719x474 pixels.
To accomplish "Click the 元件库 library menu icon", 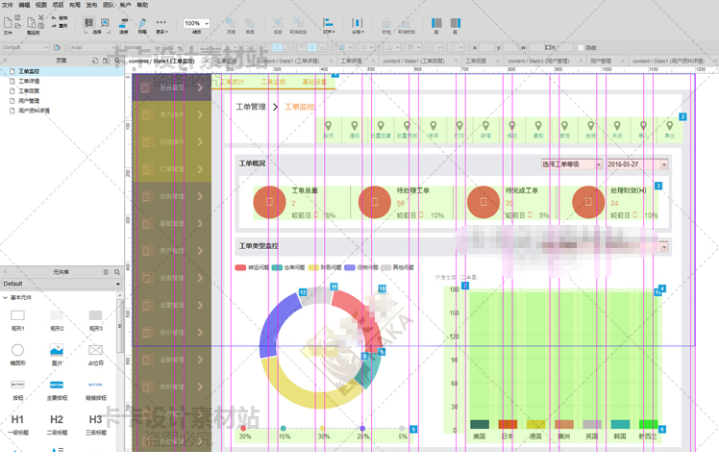I will pyautogui.click(x=106, y=272).
